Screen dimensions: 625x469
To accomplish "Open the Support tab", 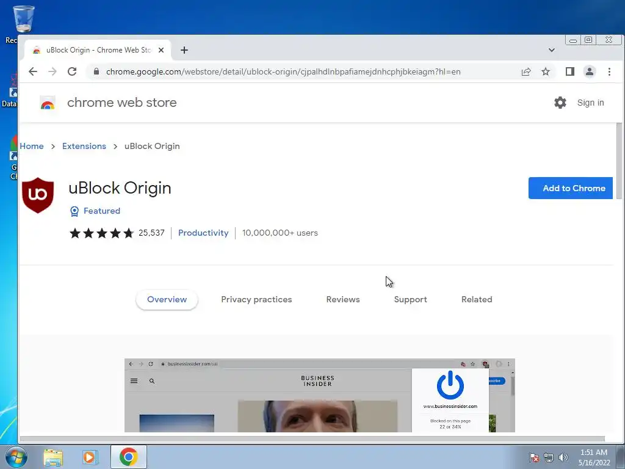I will tap(411, 299).
